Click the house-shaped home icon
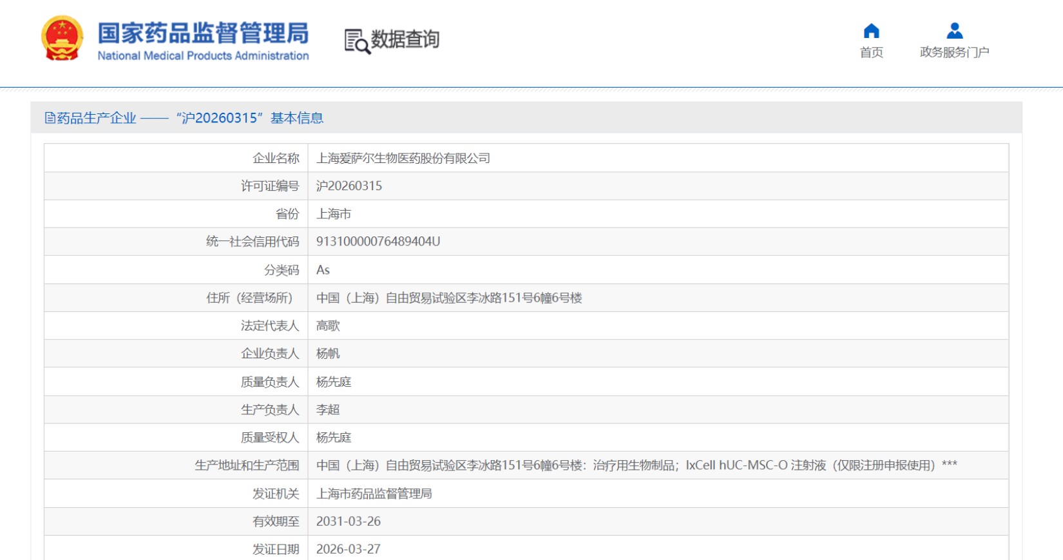Viewport: 1063px width, 560px height. [871, 31]
